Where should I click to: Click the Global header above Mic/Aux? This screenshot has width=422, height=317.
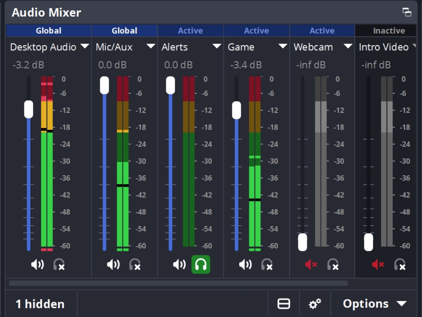[125, 31]
